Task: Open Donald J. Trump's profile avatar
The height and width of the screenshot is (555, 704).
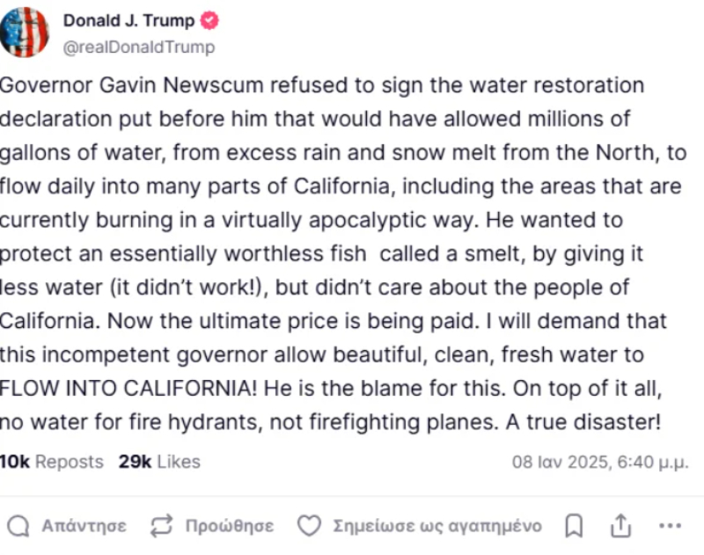Action: pos(26,33)
